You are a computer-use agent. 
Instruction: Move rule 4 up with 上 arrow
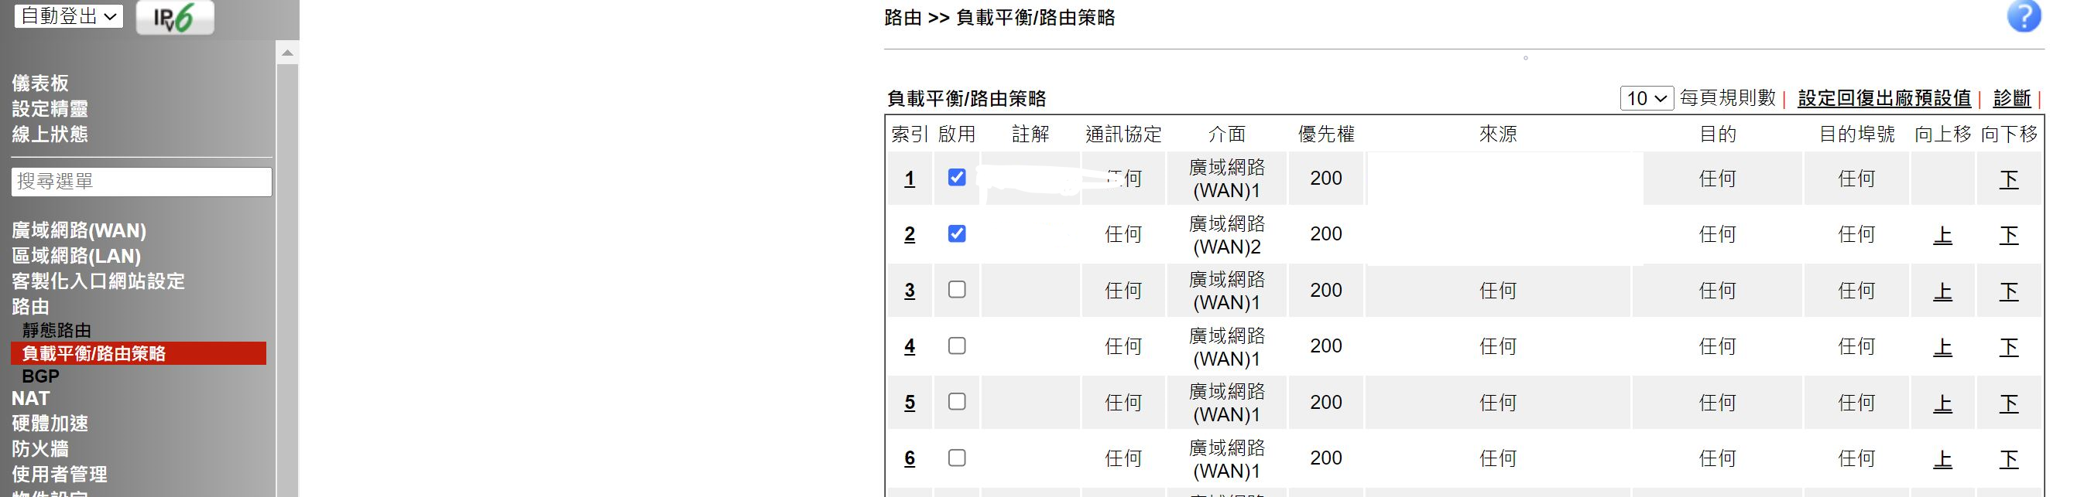[x=1942, y=347]
